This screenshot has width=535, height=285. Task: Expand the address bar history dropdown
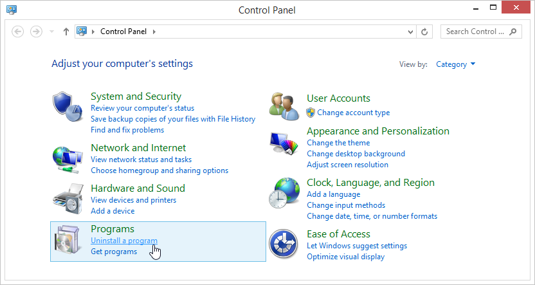point(410,32)
